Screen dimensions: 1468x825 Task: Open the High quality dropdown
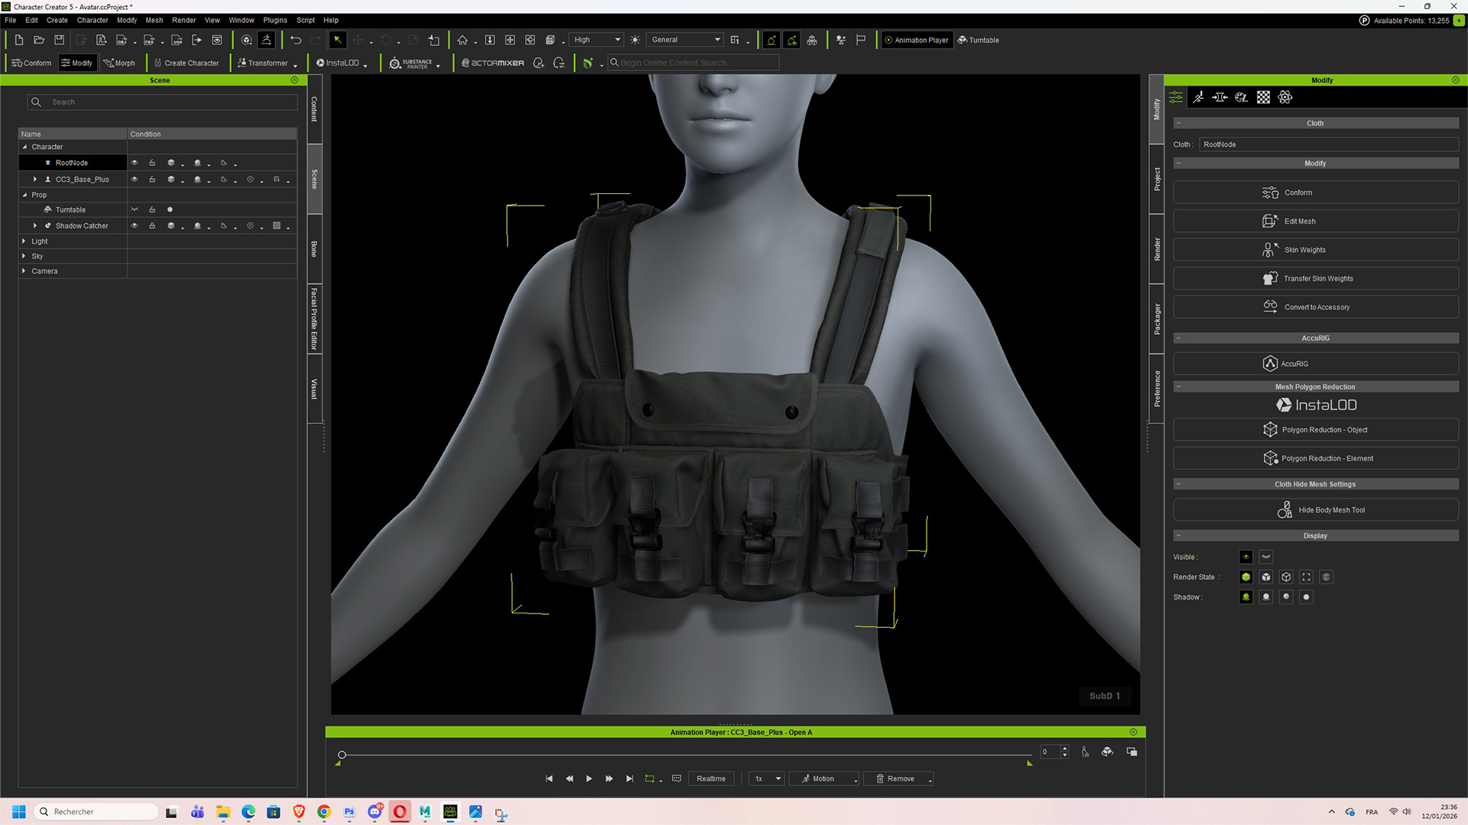596,40
